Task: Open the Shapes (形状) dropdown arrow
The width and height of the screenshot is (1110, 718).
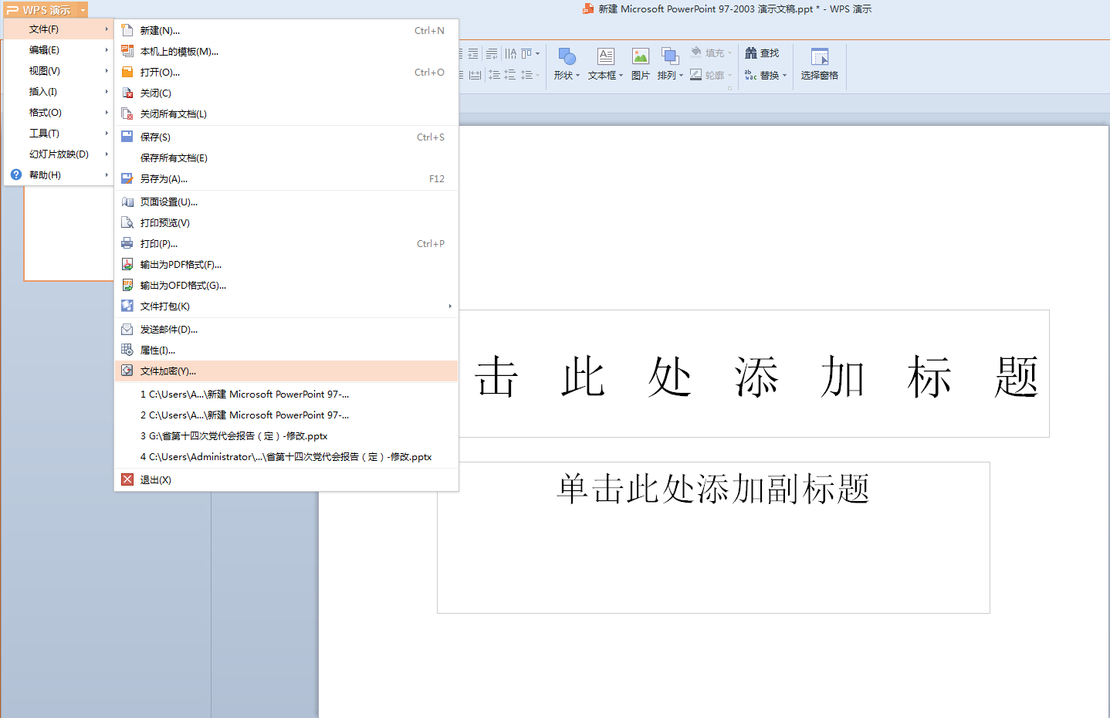Action: click(x=577, y=76)
